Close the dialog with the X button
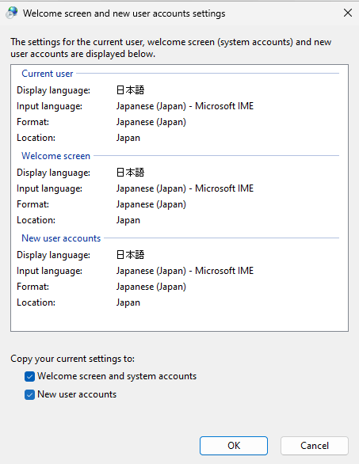This screenshot has height=464, width=359. pos(348,13)
